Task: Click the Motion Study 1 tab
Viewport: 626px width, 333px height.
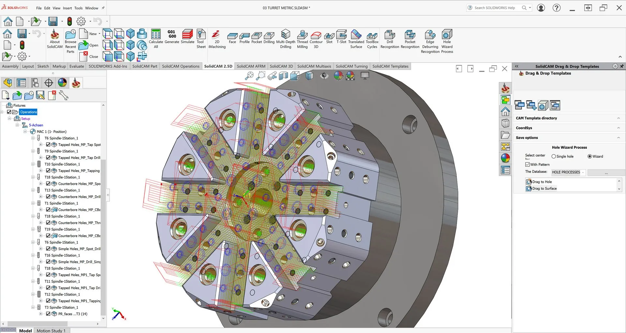Action: (x=51, y=330)
